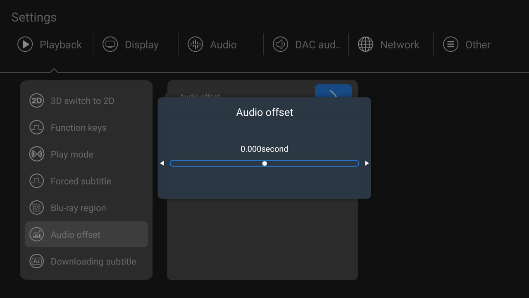
Task: Select Blu-ray region entry
Action: point(86,208)
